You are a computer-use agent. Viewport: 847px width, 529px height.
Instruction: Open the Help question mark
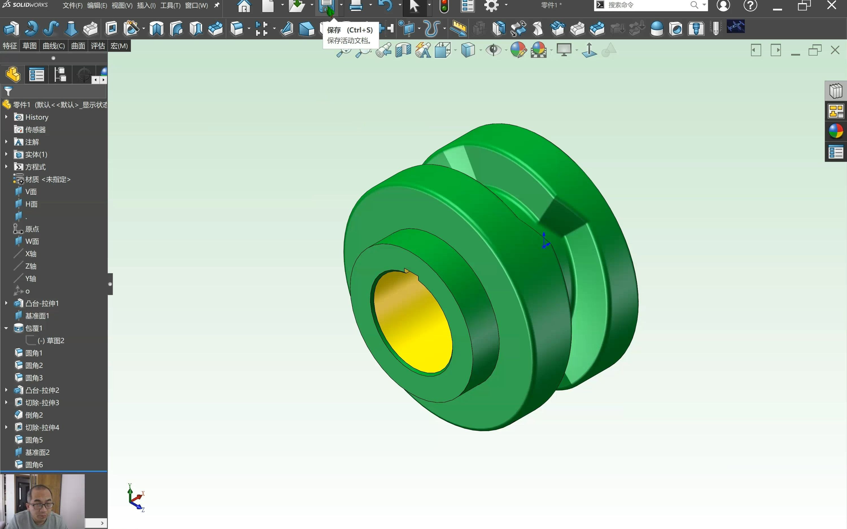click(750, 6)
